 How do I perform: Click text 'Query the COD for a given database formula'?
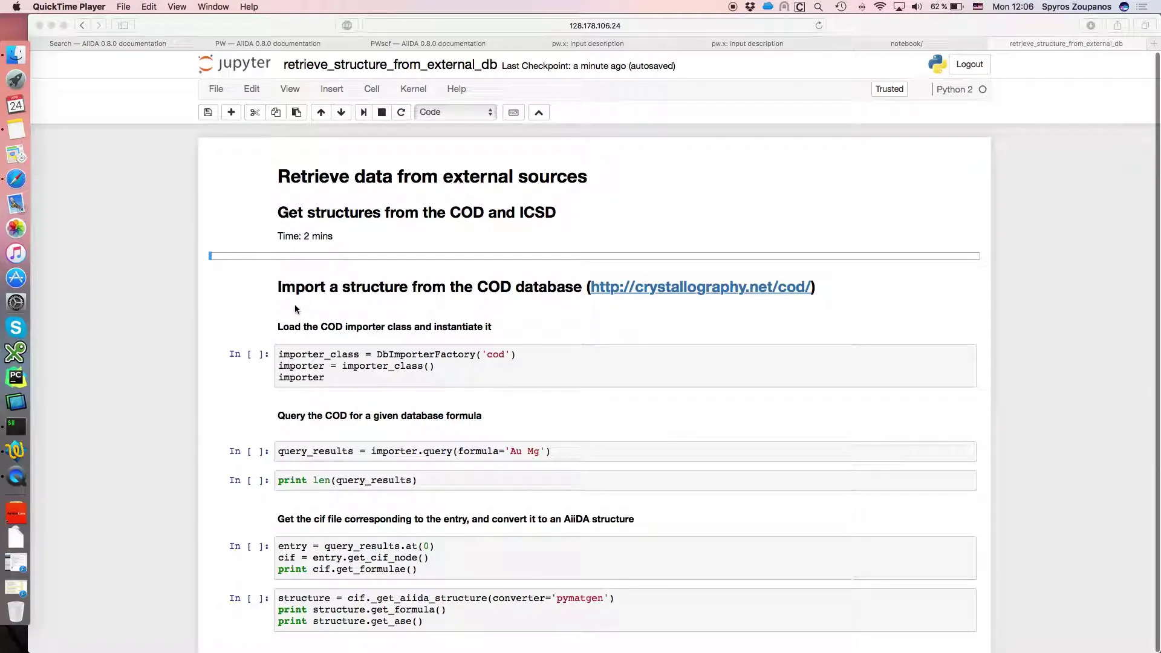click(379, 416)
